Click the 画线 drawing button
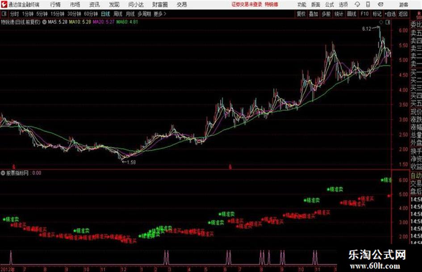 (x=352, y=14)
